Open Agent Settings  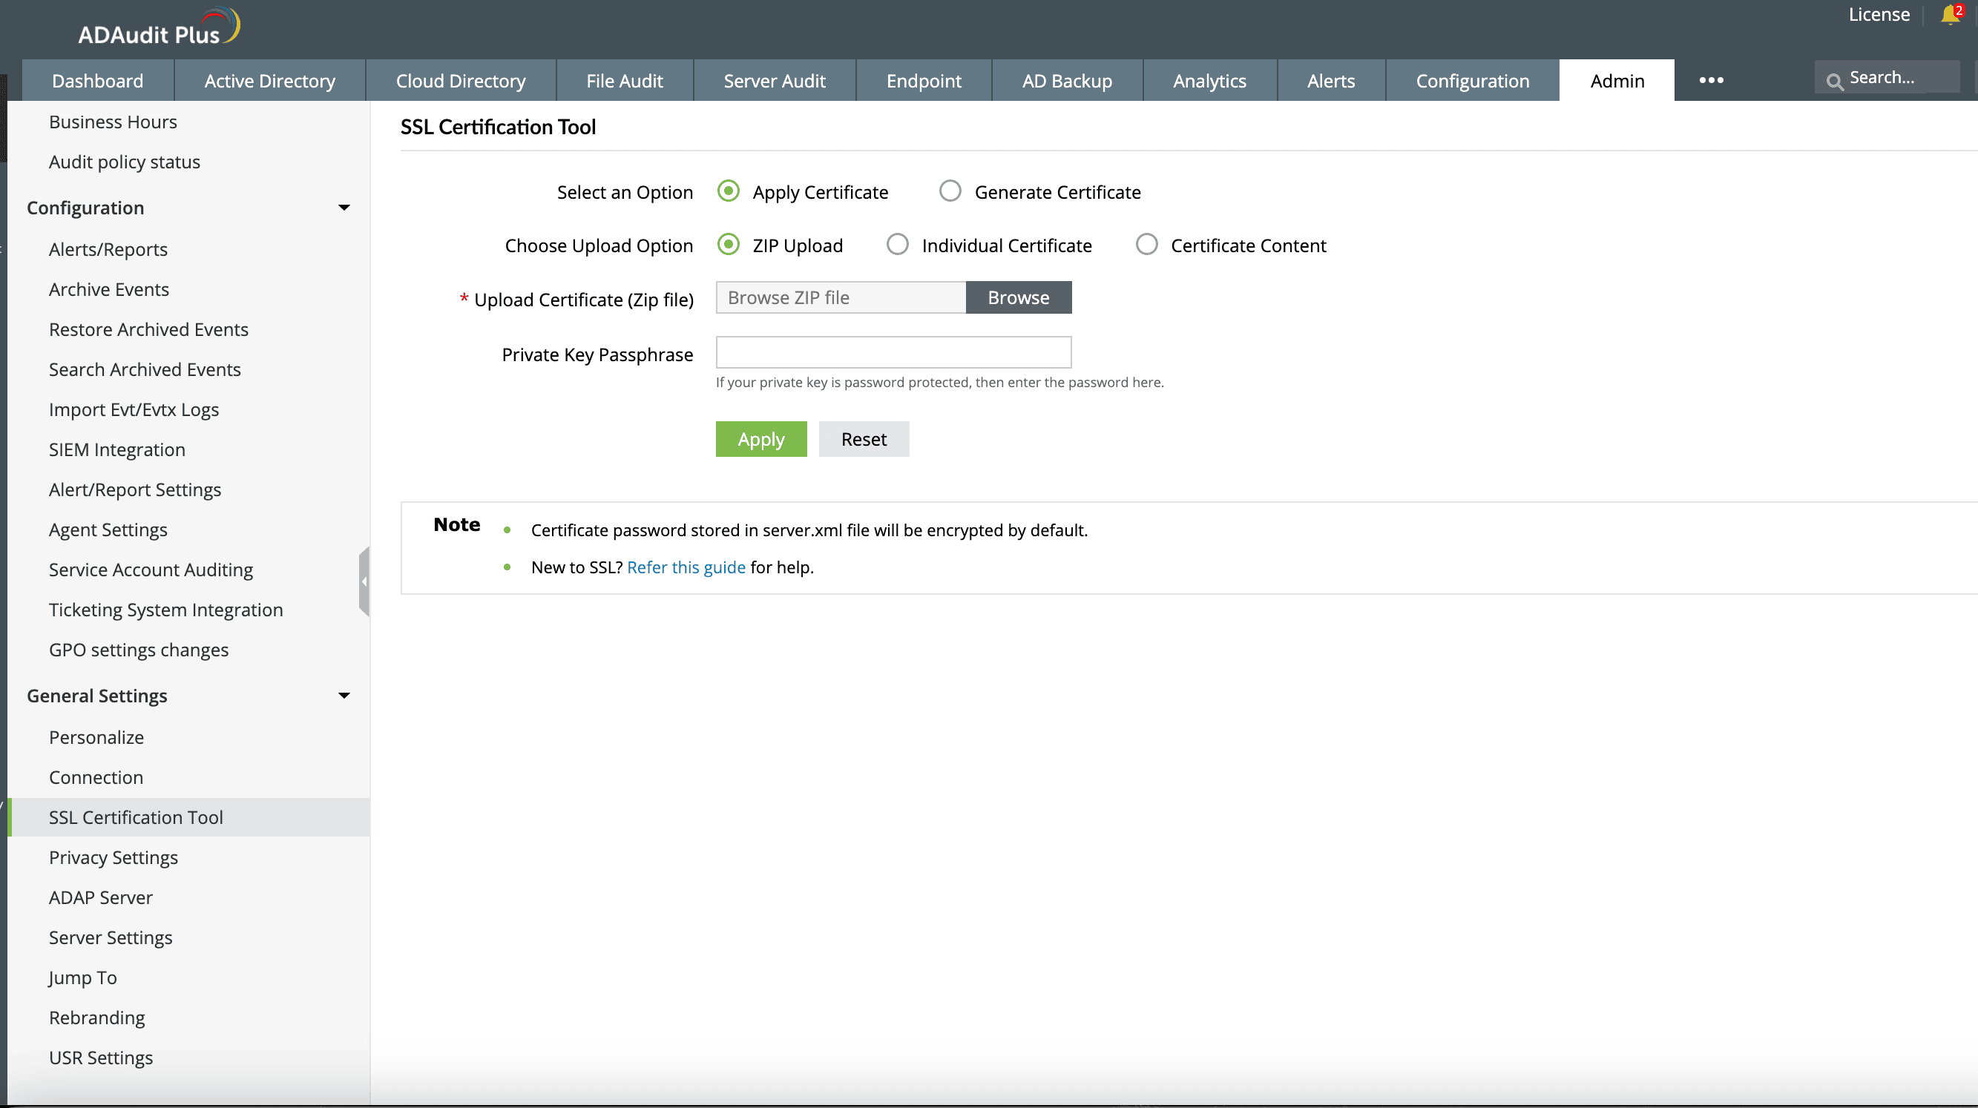108,530
